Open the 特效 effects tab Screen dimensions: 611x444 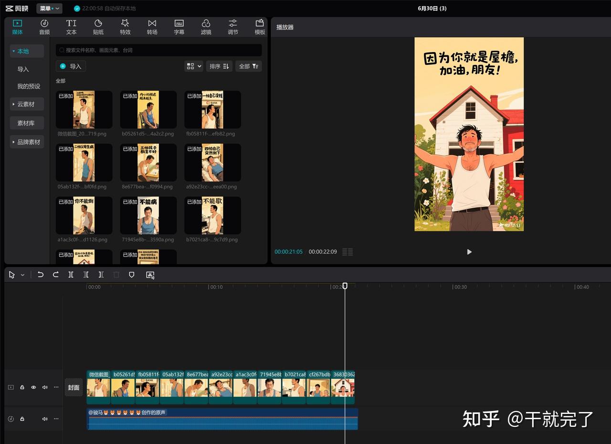125,27
